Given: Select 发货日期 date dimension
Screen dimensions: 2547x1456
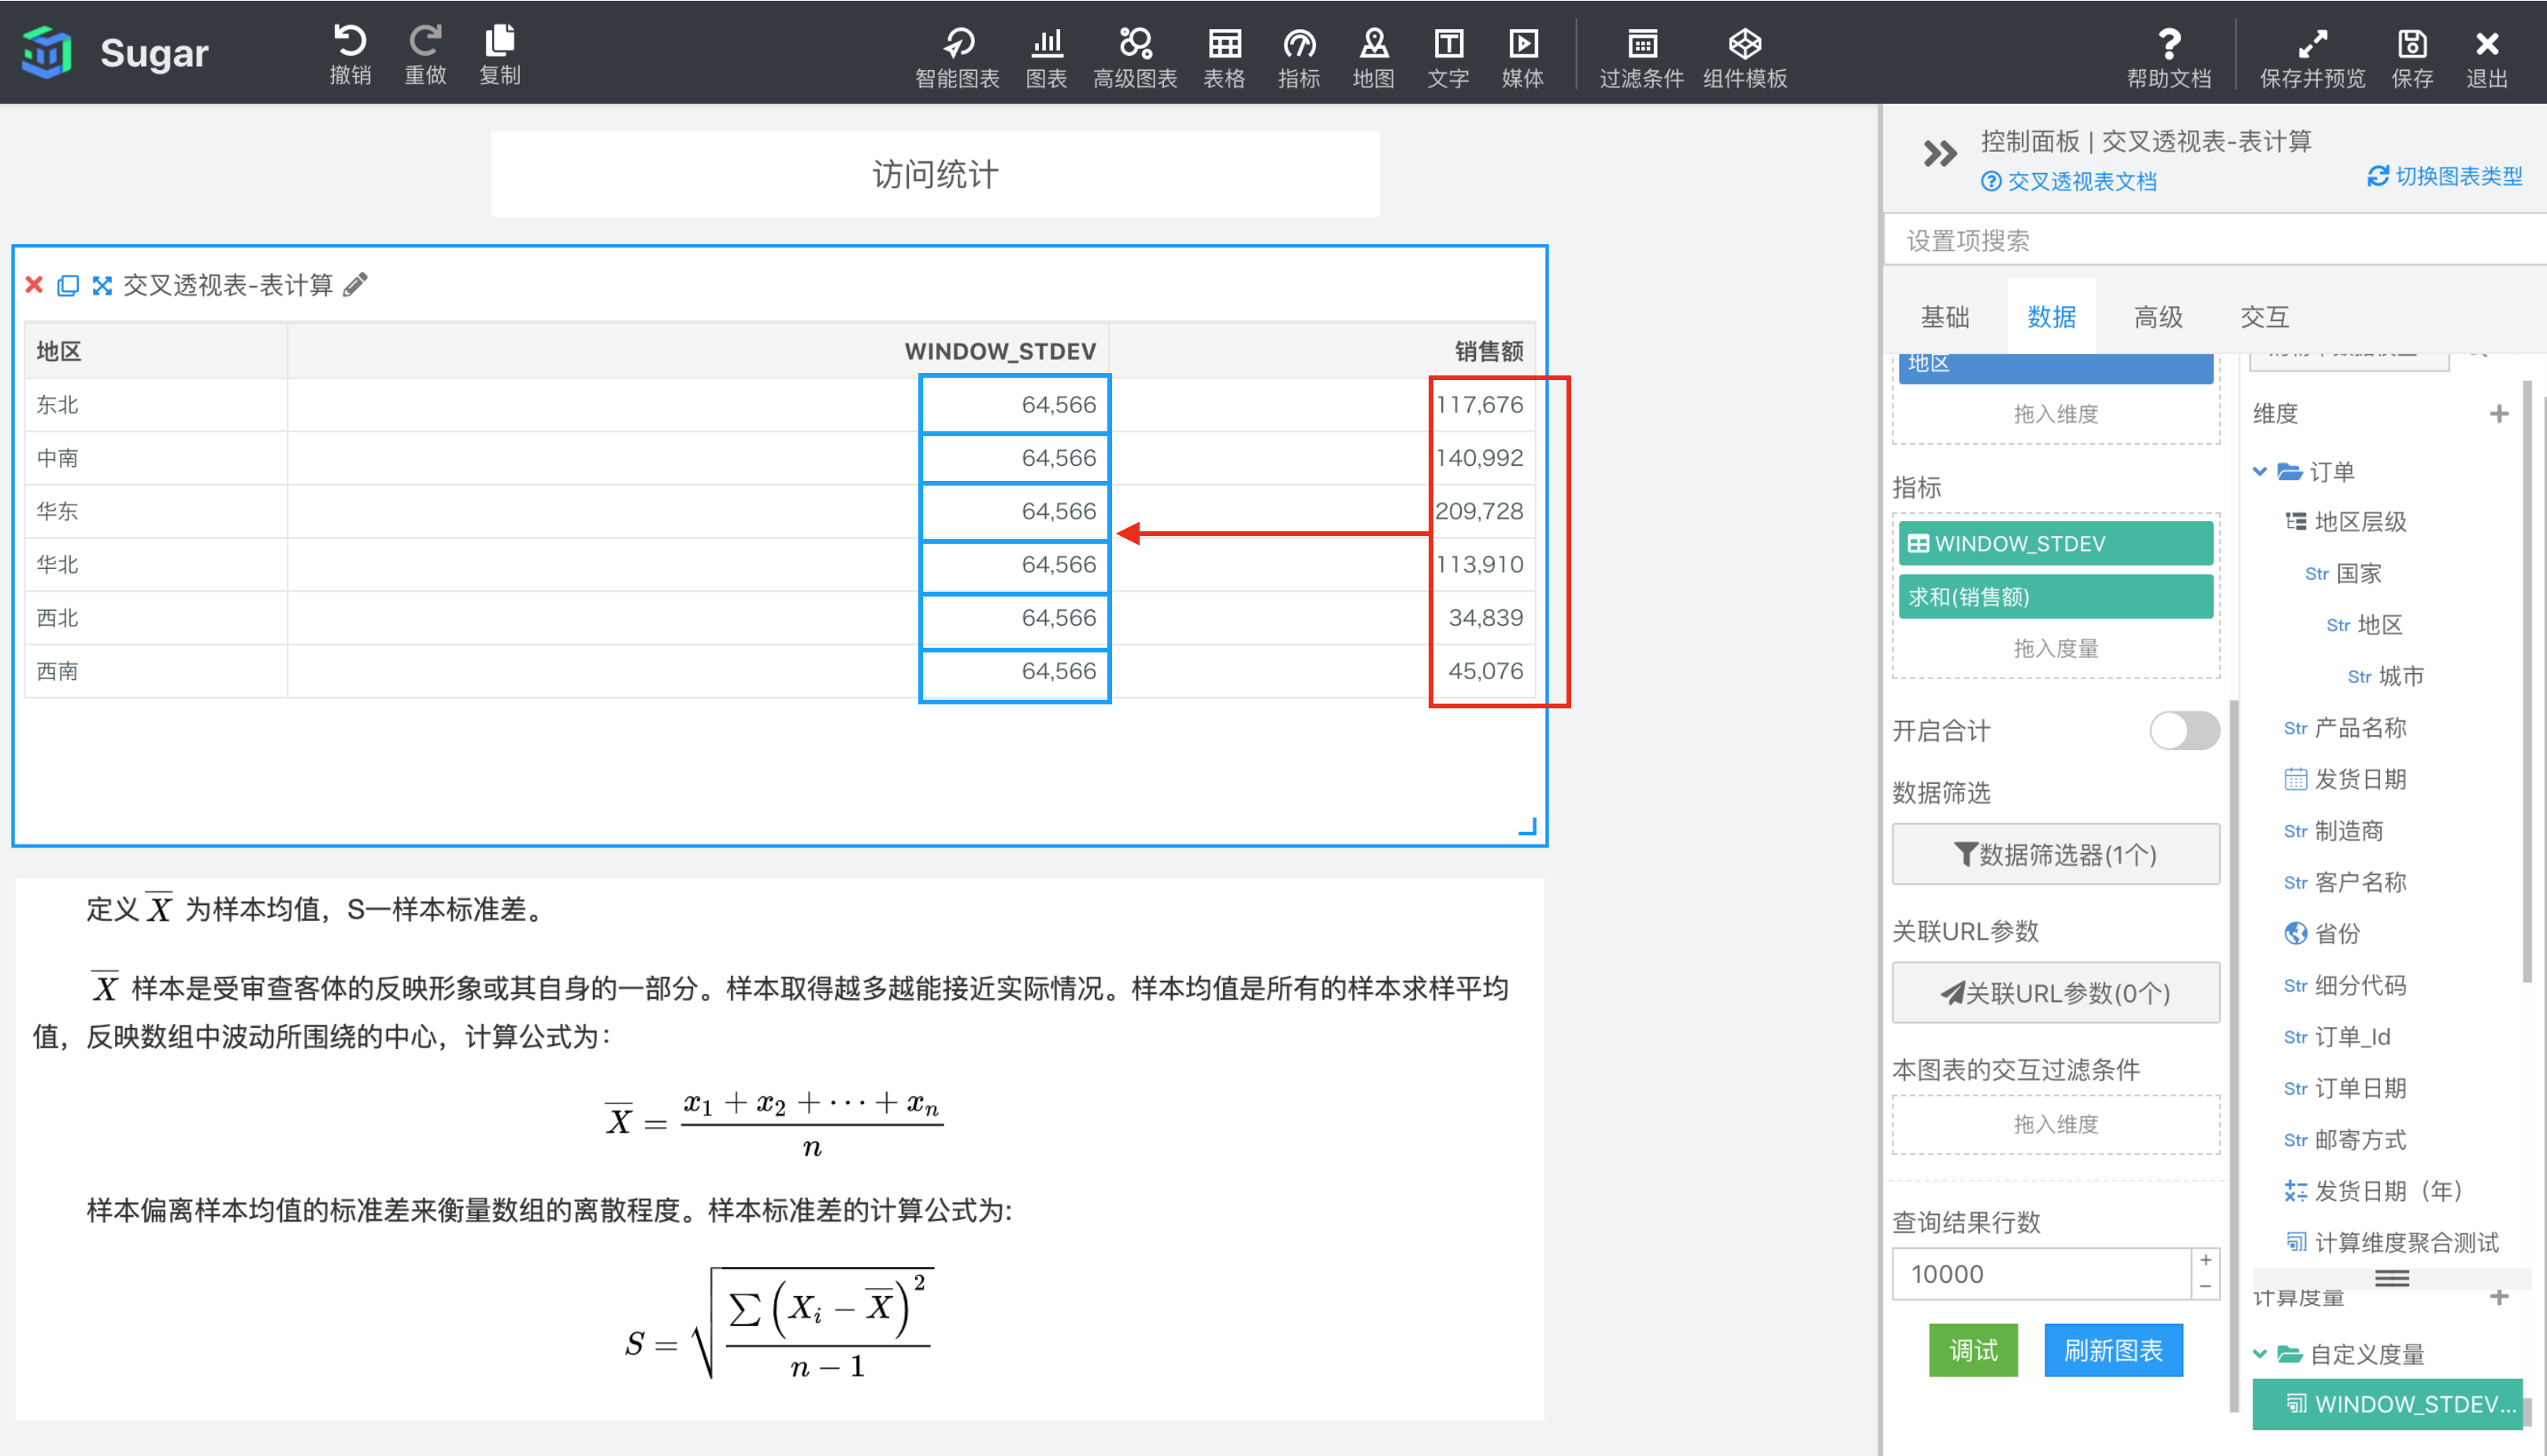Looking at the screenshot, I should click(x=2344, y=779).
